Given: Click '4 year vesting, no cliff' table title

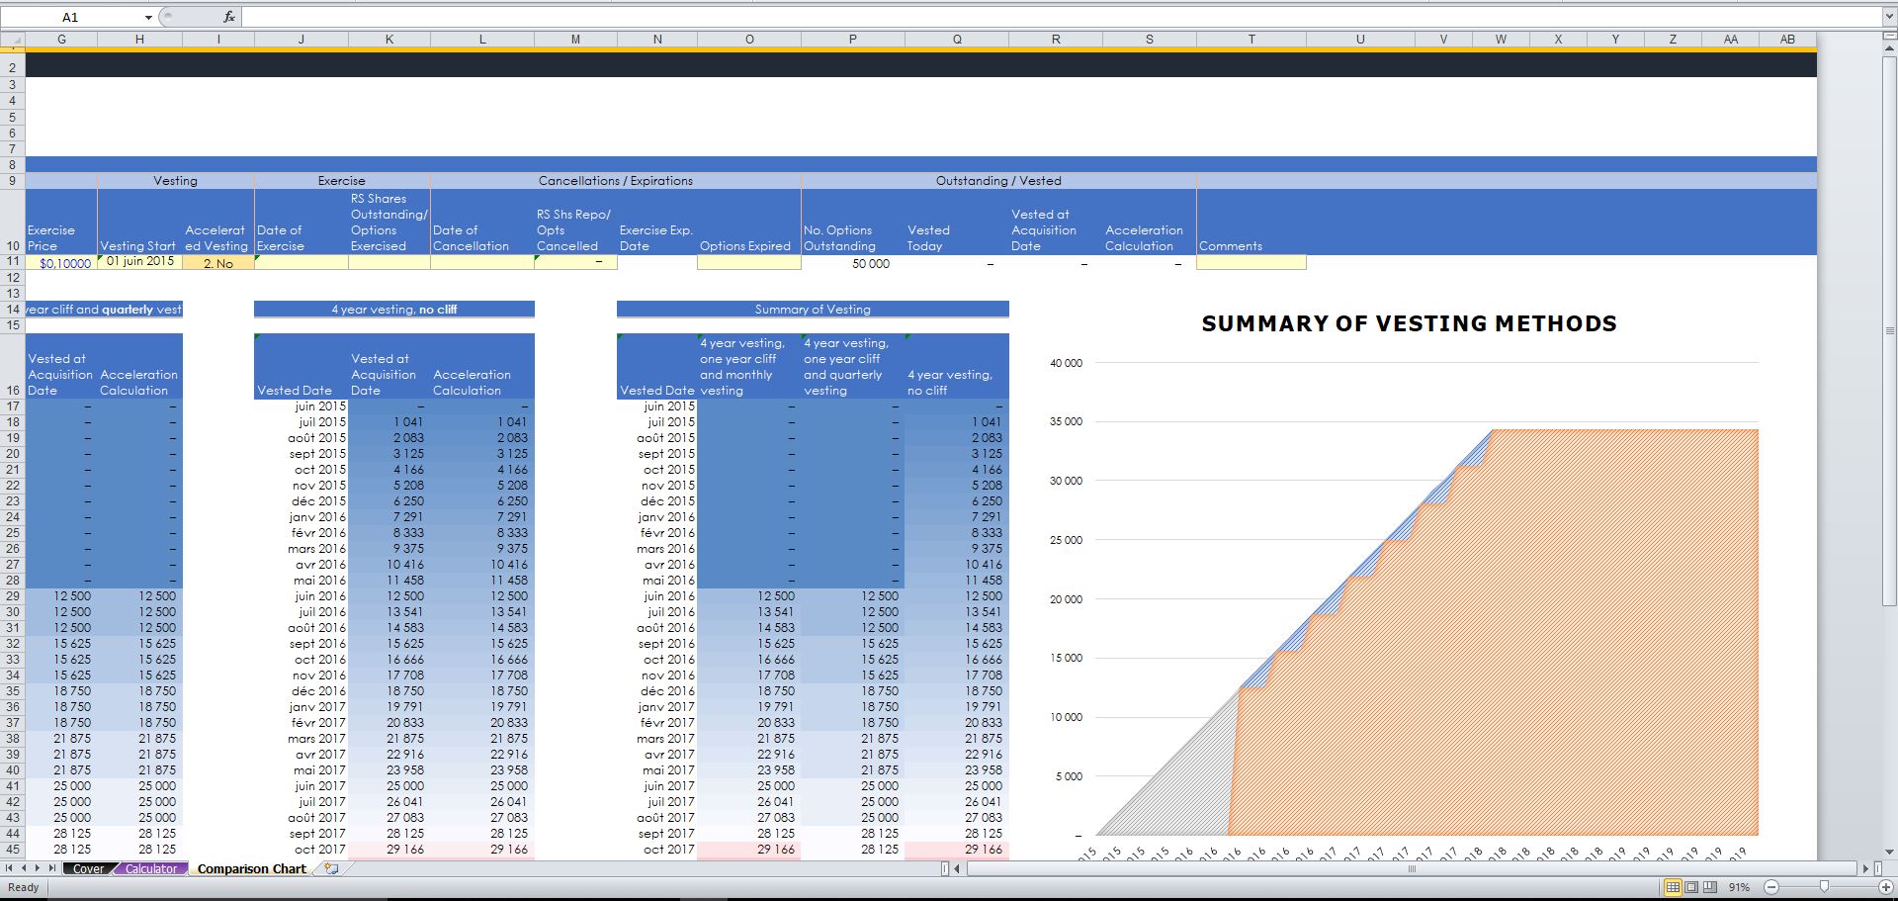Looking at the screenshot, I should point(393,310).
